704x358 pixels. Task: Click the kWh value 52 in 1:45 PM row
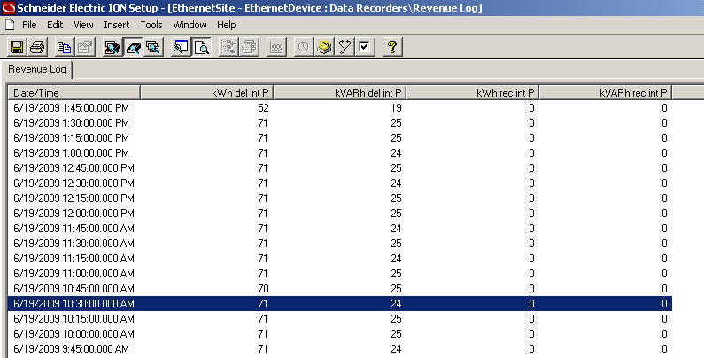tap(263, 108)
